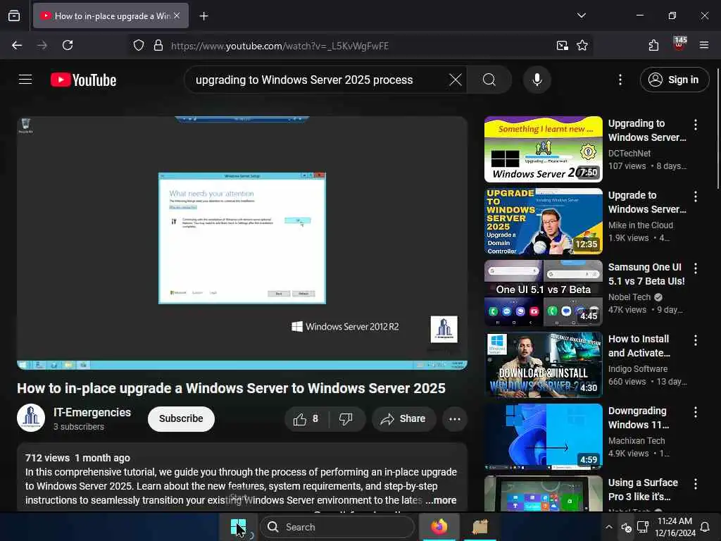This screenshot has height=541, width=721.
Task: Open options menu for Mike in the Cloud video
Action: pos(695,197)
